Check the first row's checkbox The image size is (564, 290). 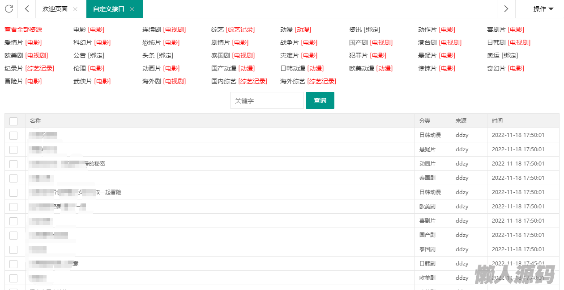coord(13,135)
